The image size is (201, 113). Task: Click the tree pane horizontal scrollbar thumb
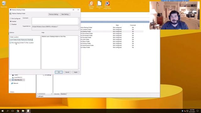coord(42,94)
